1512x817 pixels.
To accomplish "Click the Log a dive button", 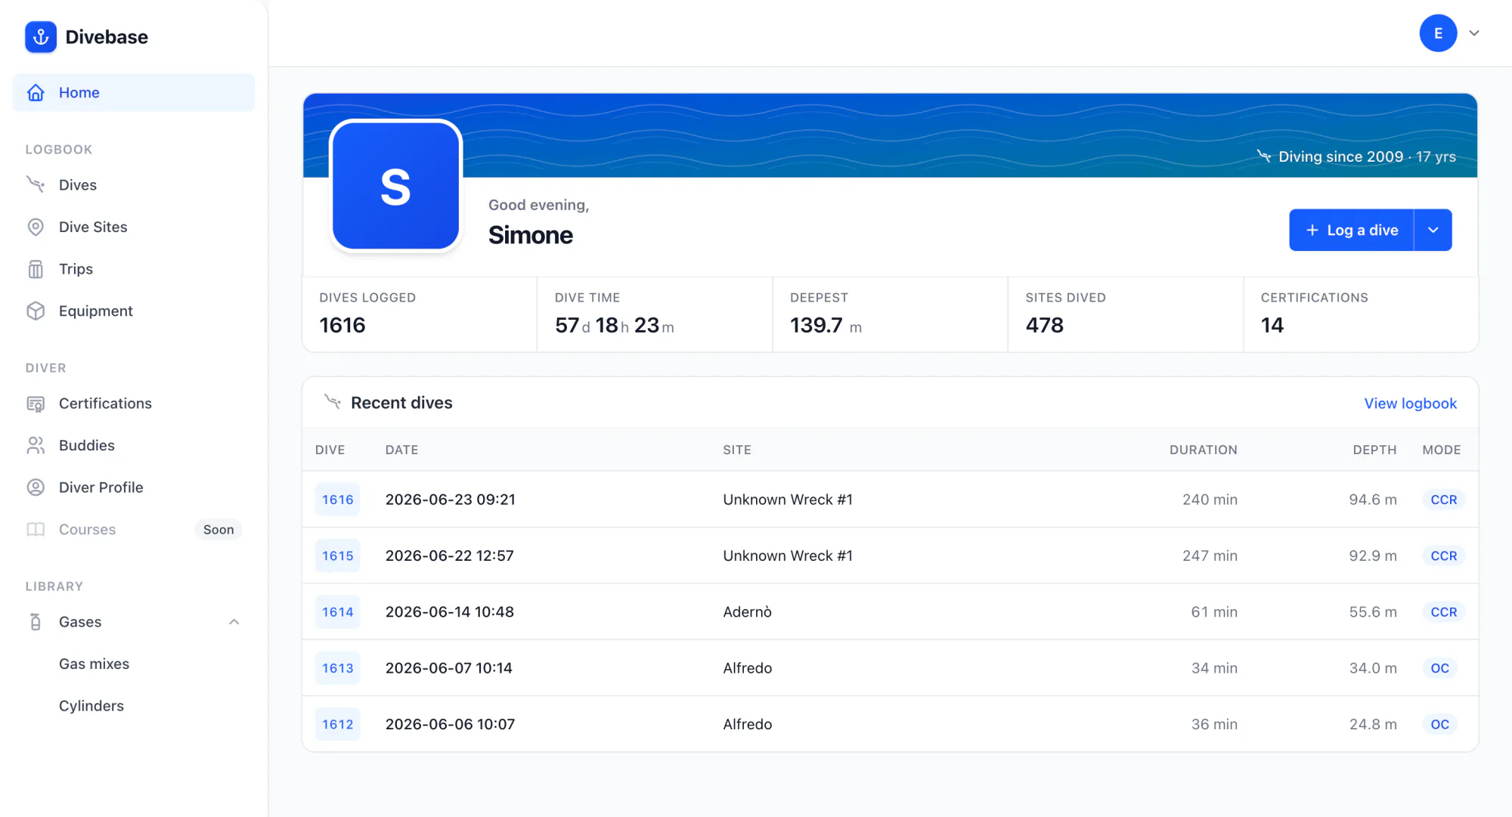I will click(1351, 230).
